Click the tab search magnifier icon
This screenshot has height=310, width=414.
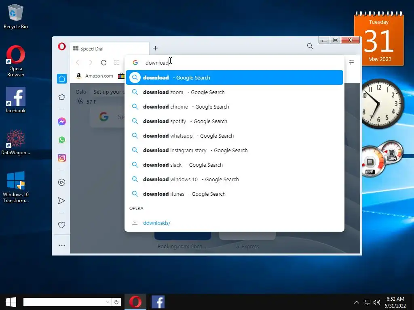(x=310, y=46)
